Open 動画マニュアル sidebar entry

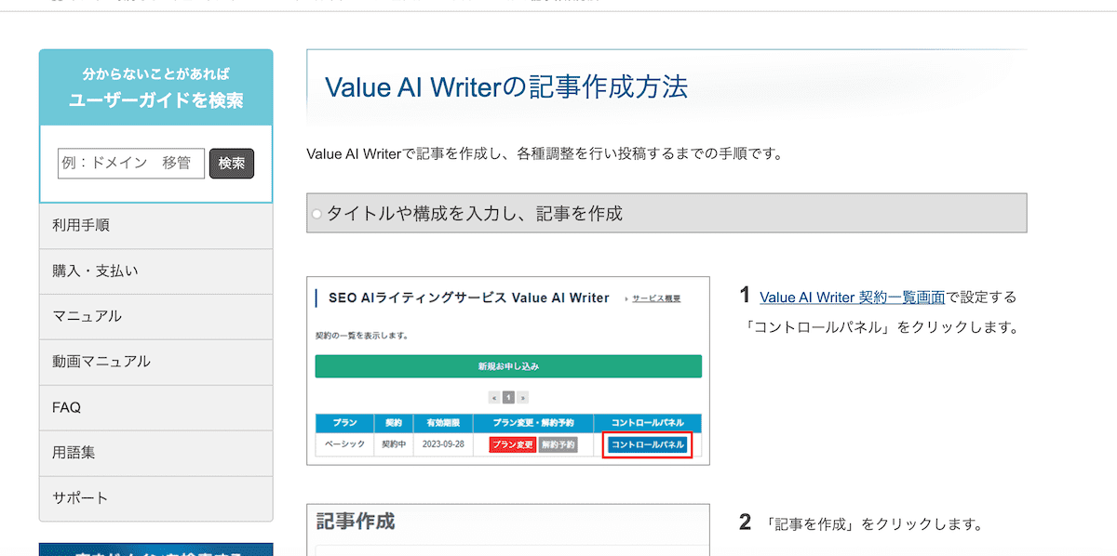(155, 362)
